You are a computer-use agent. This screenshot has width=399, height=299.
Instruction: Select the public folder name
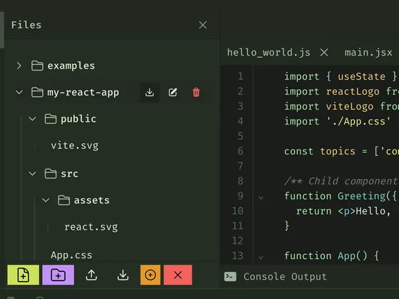point(78,119)
